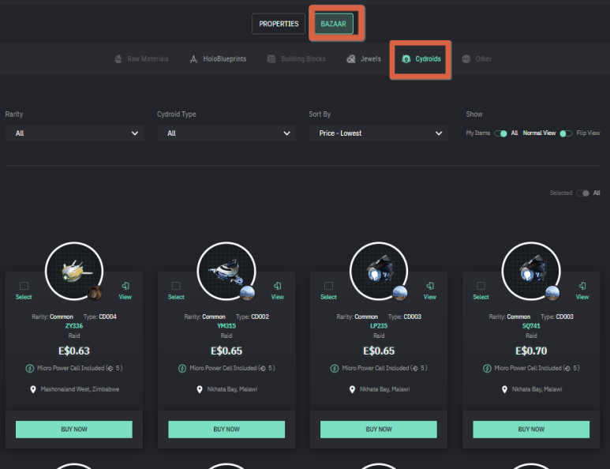The width and height of the screenshot is (610, 469).
Task: Click the YM315 cydroid thumbnail image
Action: [x=226, y=272]
